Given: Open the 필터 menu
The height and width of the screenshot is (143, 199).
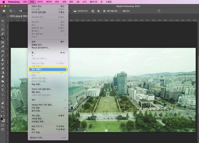Looking at the screenshot, I should point(71,2).
